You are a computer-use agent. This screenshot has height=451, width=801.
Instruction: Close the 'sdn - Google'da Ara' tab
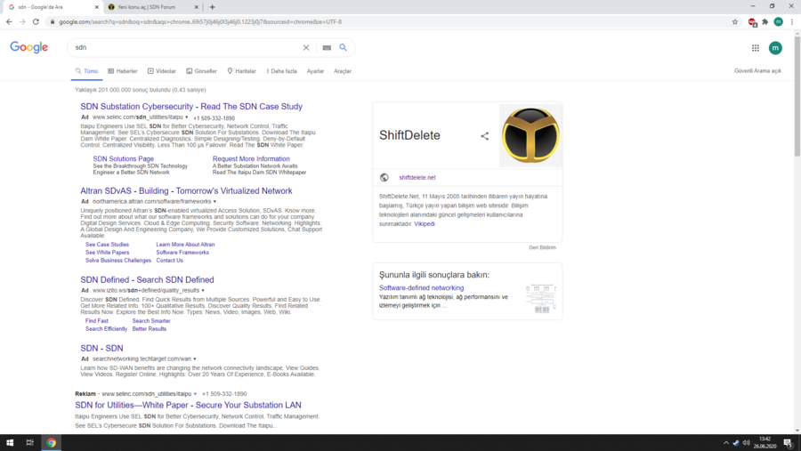coord(96,7)
